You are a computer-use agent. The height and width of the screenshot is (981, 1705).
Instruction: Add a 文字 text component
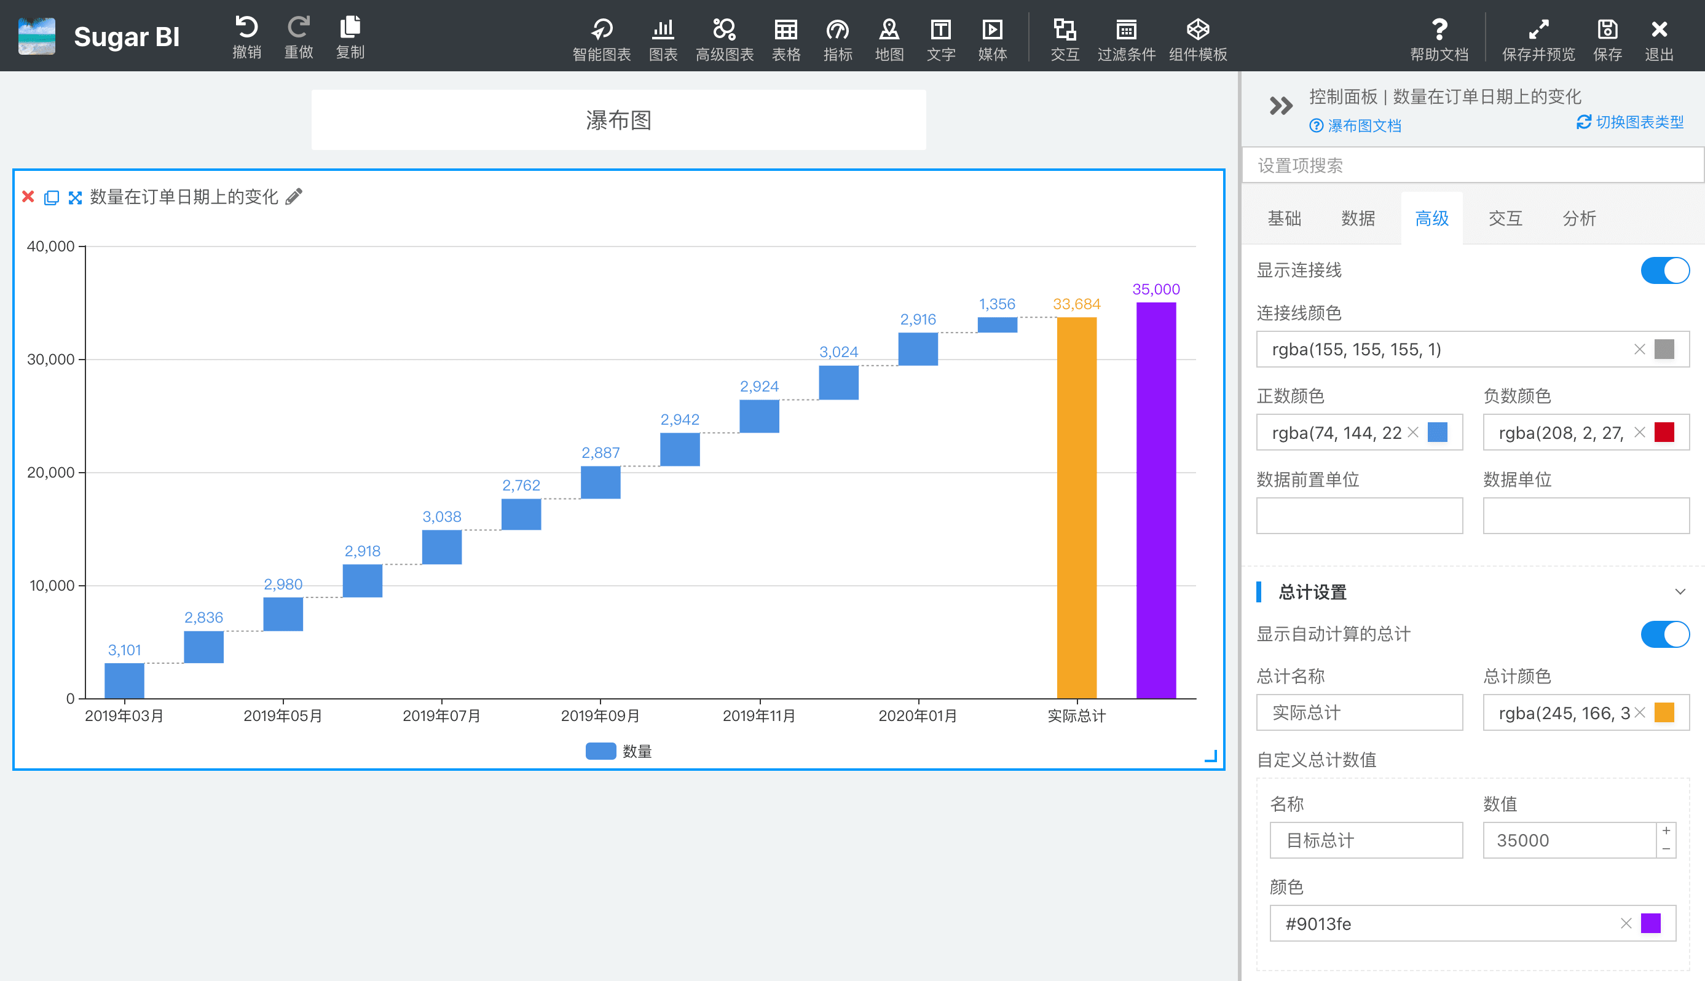(941, 39)
